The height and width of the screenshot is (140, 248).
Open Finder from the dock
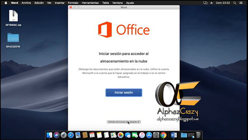[x=49, y=135]
